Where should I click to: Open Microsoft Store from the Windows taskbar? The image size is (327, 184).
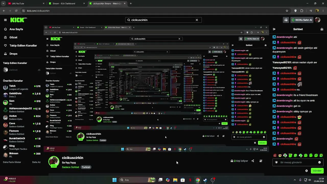pyautogui.click(x=183, y=180)
